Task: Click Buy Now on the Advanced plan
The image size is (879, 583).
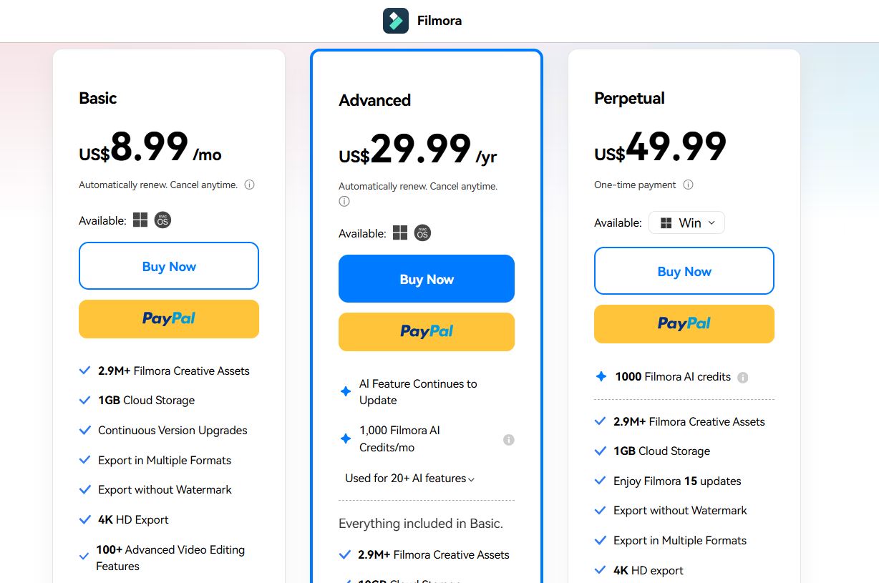Action: tap(426, 278)
